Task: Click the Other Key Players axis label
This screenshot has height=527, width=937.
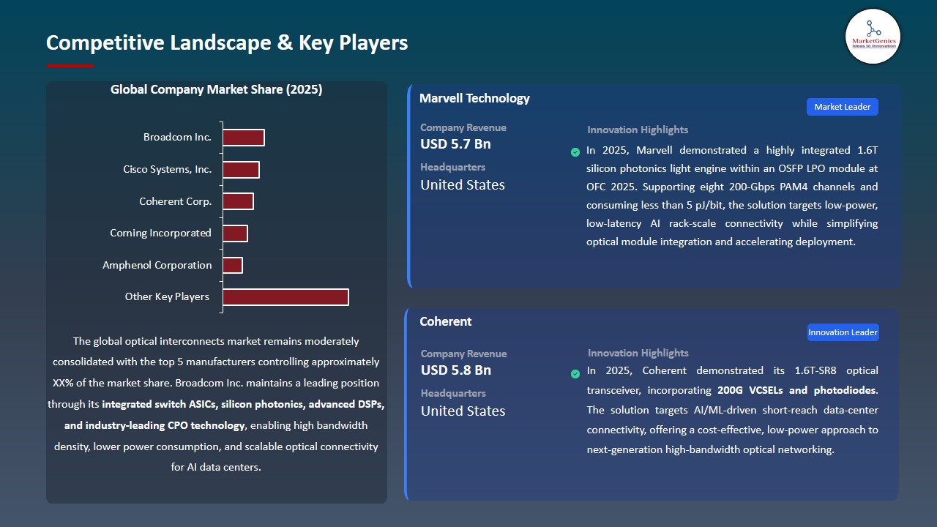Action: [x=167, y=297]
